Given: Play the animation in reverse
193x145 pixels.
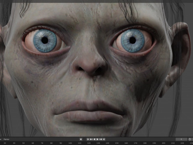Looking at the screenshot, I should pyautogui.click(x=94, y=139).
